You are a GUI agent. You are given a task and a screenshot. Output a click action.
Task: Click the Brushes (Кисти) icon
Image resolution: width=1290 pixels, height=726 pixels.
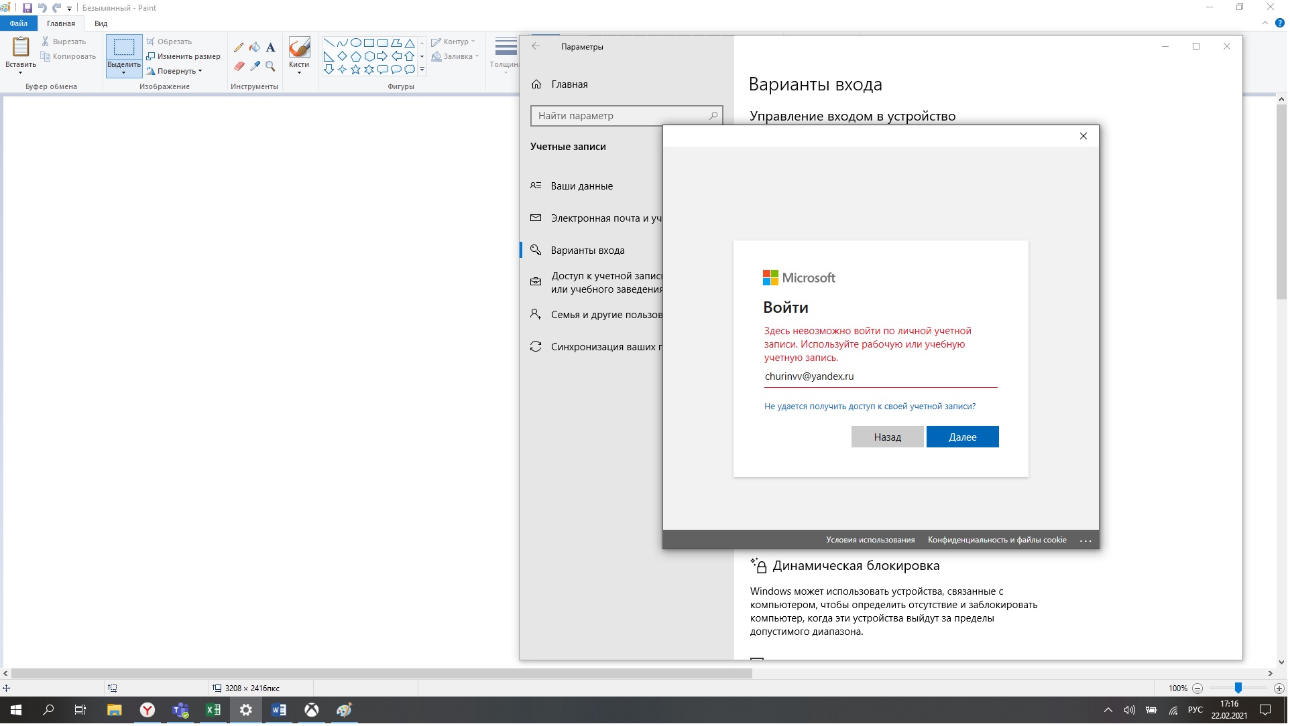[299, 48]
